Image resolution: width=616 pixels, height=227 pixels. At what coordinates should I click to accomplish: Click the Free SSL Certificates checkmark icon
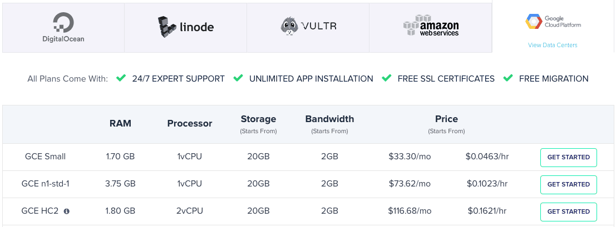tap(387, 78)
